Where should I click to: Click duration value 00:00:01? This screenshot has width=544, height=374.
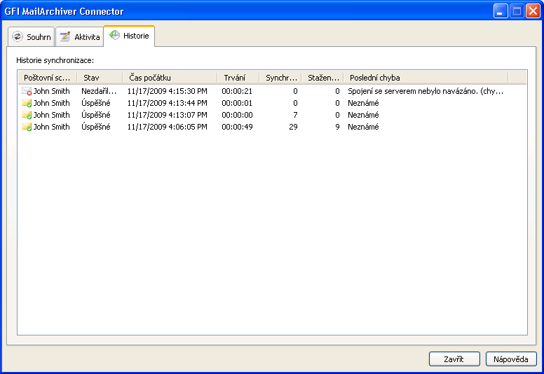pyautogui.click(x=237, y=103)
